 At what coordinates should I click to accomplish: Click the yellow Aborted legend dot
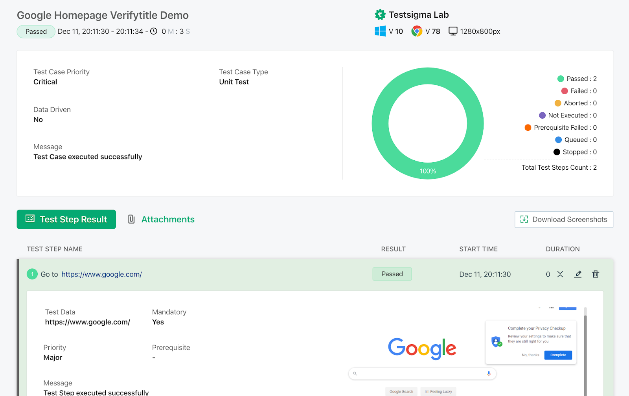pyautogui.click(x=558, y=103)
